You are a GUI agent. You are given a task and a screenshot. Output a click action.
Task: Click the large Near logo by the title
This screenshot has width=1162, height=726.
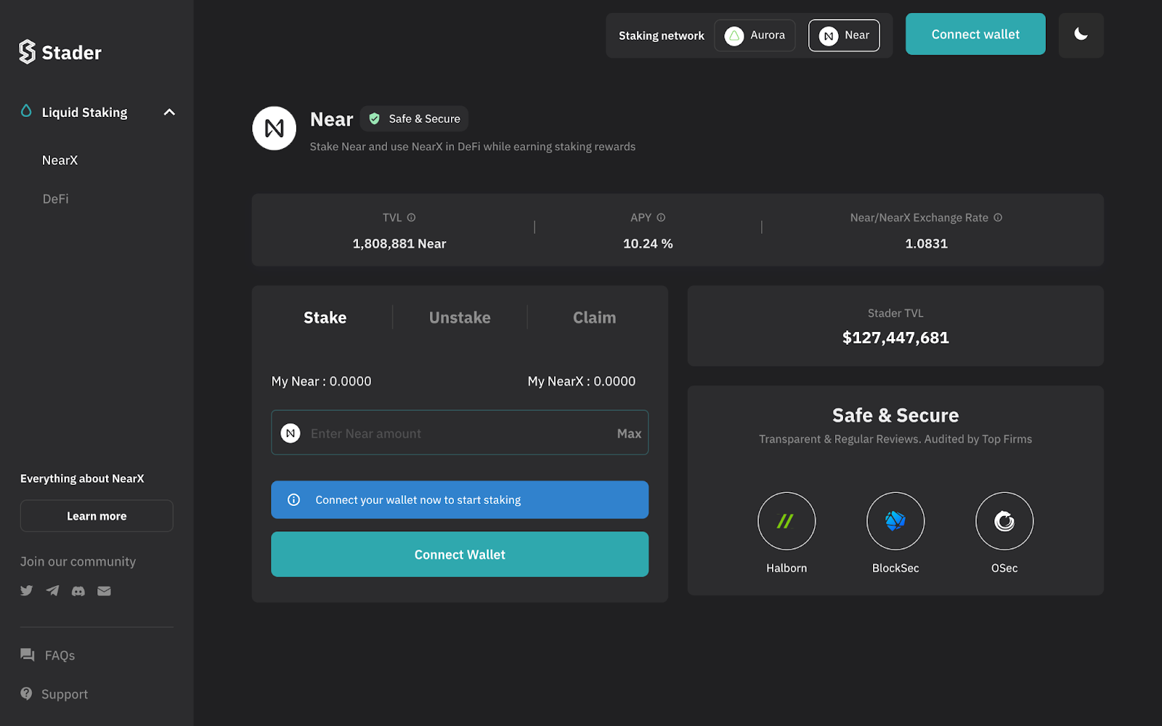click(x=274, y=129)
